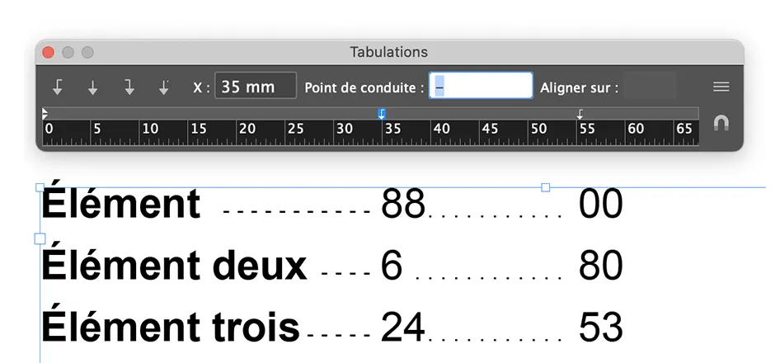Viewport: 780px width, 363px height.
Task: Click the Point de conduite field
Action: (482, 86)
